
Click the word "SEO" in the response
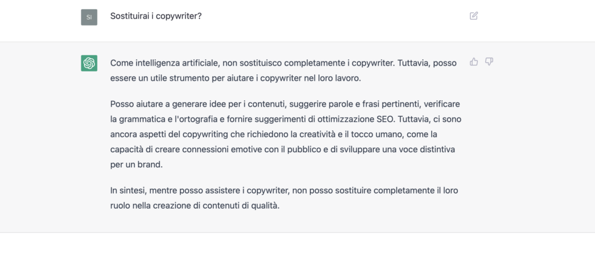point(386,119)
